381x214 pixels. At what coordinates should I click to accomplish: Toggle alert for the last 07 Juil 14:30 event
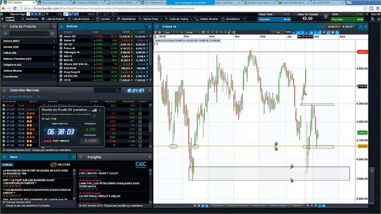pos(140,141)
